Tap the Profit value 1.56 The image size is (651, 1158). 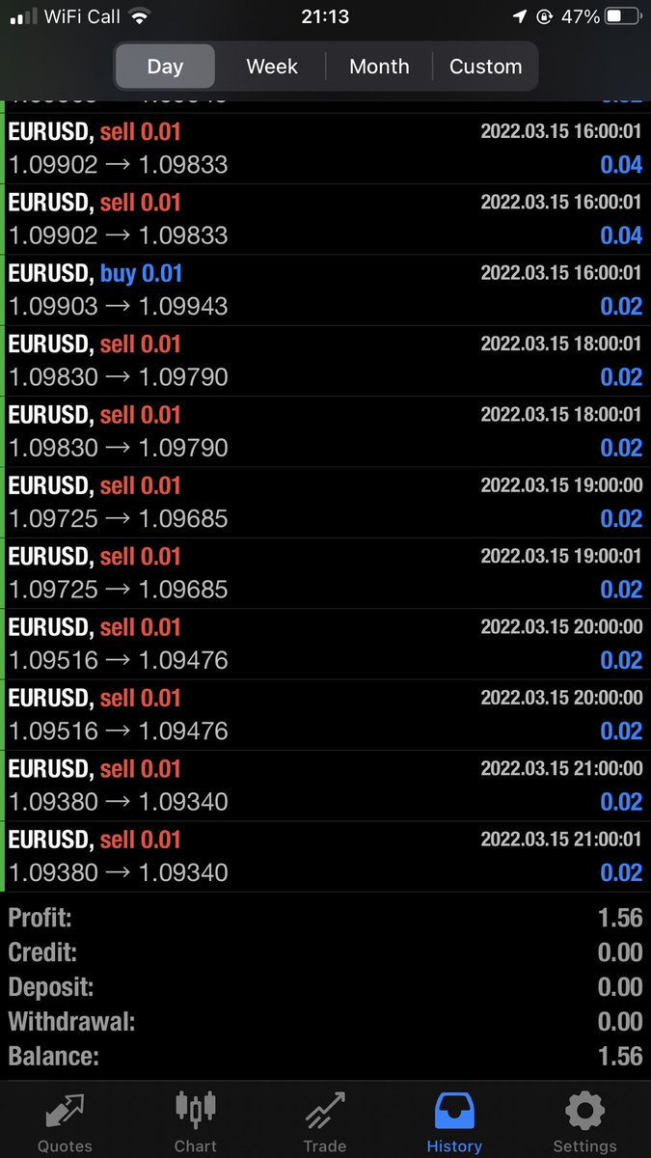pos(620,918)
